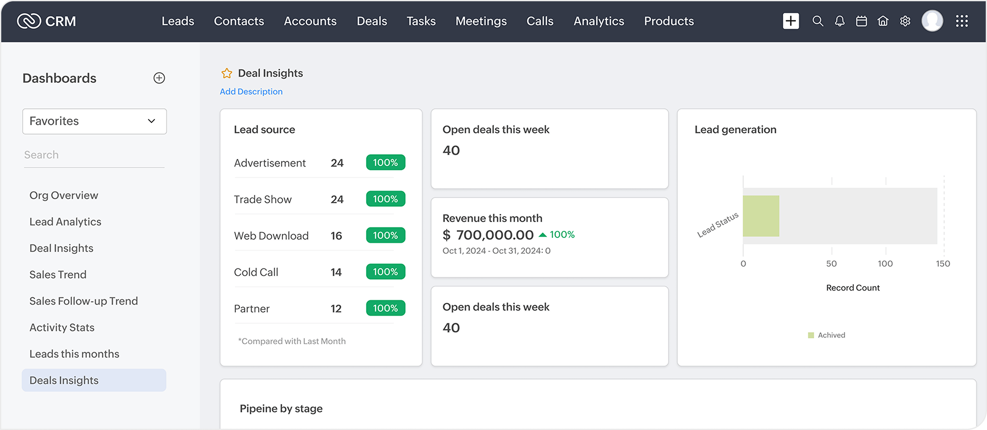Open the Leads module tab
The height and width of the screenshot is (430, 987).
(x=178, y=21)
